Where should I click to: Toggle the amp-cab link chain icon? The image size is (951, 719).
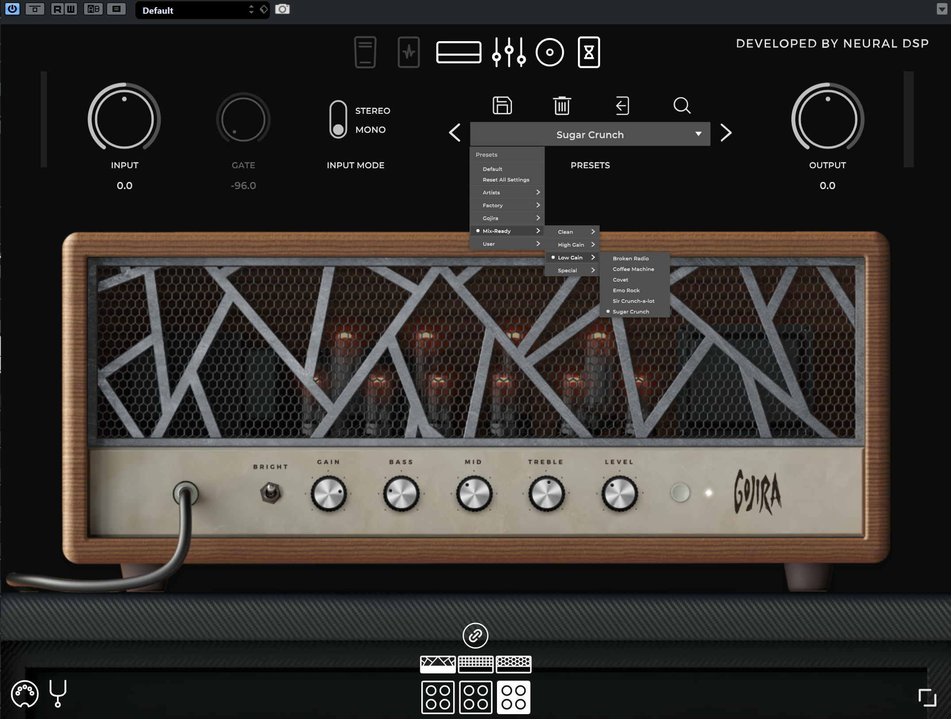coord(476,635)
